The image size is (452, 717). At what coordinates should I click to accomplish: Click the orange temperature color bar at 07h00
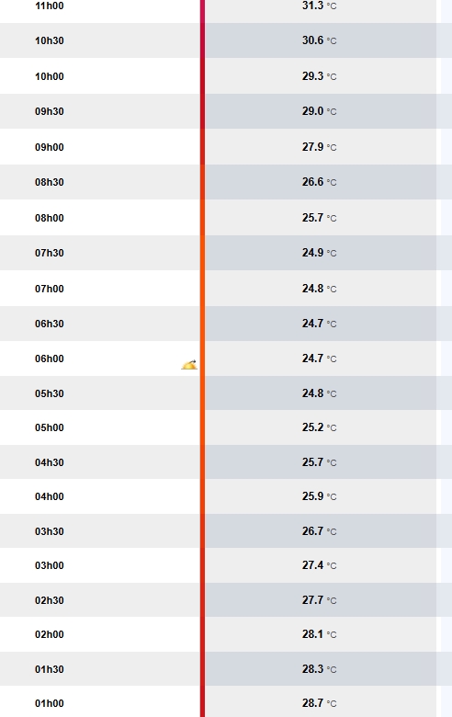pos(202,289)
